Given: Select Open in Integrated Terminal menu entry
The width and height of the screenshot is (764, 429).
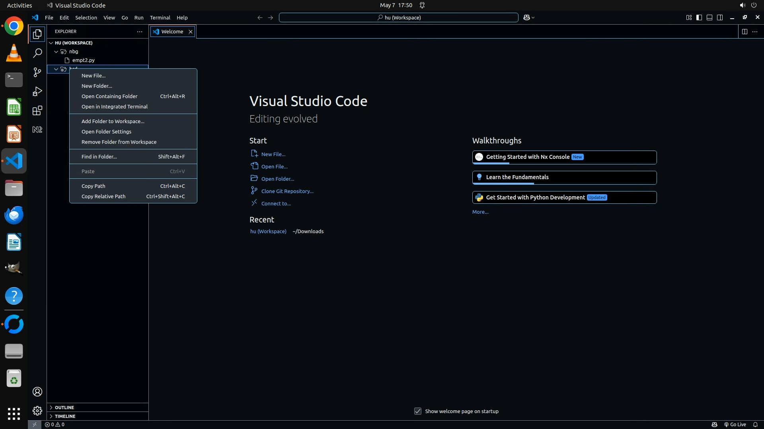Looking at the screenshot, I should pos(114,106).
